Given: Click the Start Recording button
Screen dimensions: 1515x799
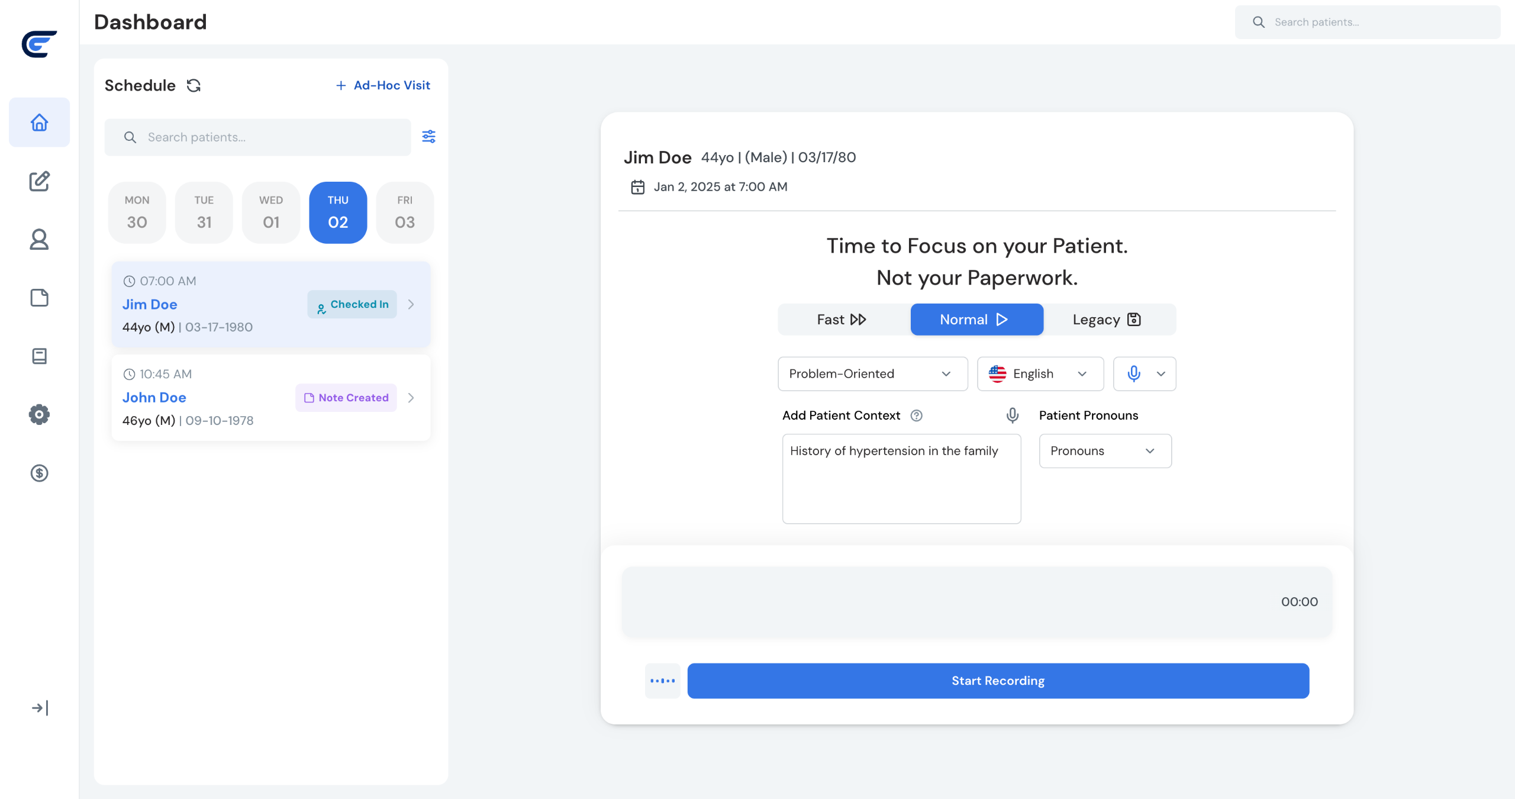Looking at the screenshot, I should pos(998,681).
